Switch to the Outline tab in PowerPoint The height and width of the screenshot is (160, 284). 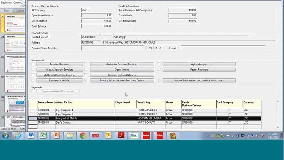tap(19, 11)
